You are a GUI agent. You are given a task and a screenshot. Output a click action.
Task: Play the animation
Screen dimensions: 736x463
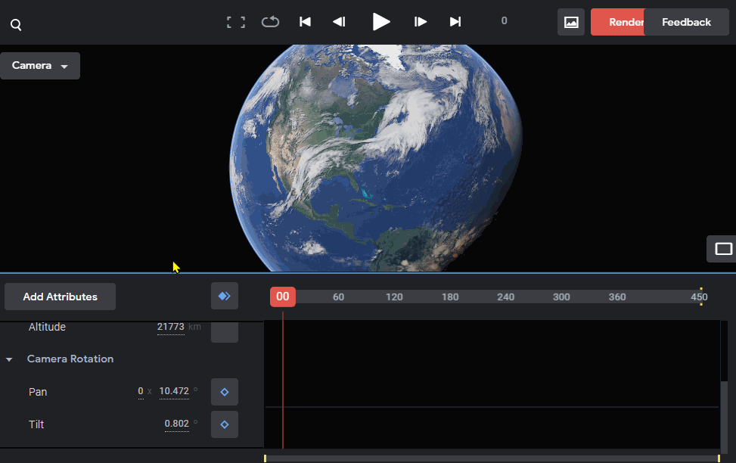(380, 22)
